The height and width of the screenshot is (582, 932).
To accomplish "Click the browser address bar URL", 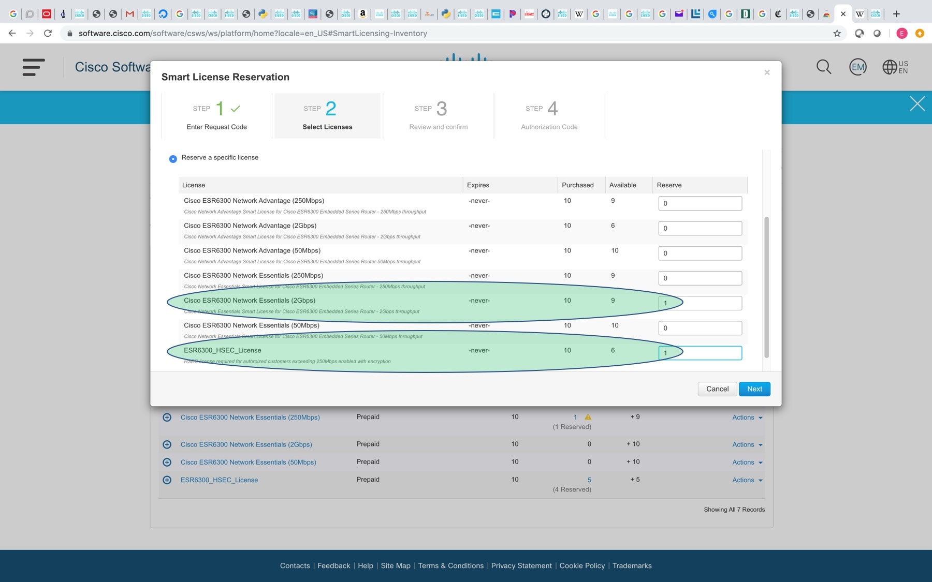I will 253,33.
